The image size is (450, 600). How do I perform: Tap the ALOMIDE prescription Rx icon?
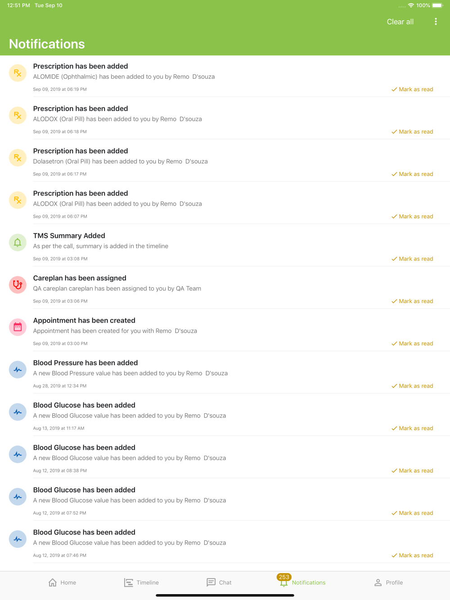click(x=18, y=73)
